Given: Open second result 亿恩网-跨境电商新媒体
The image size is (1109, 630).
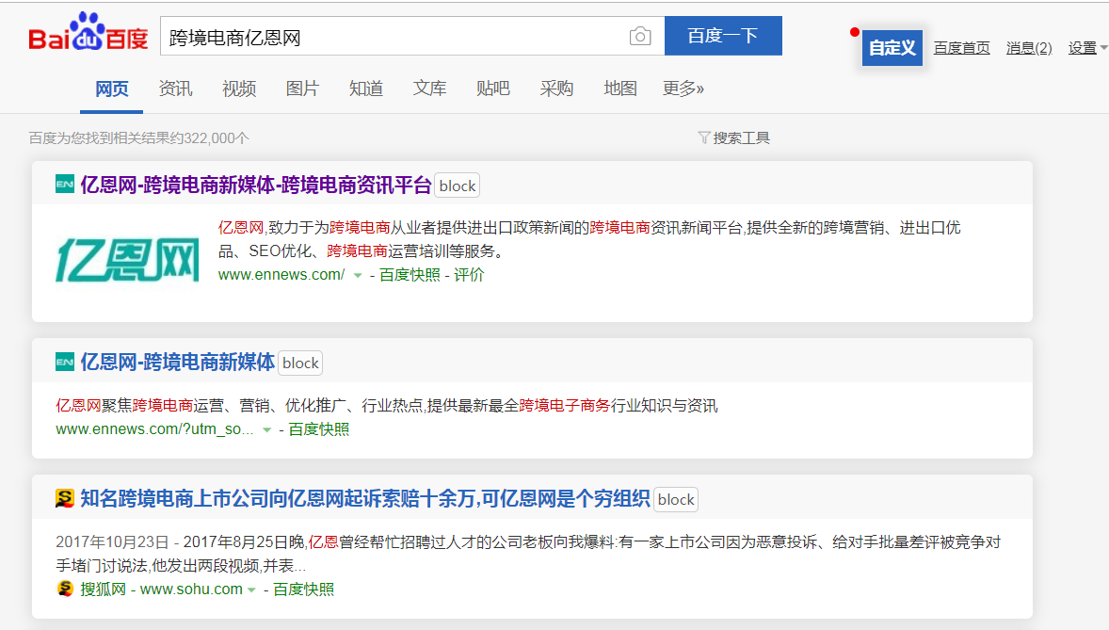Looking at the screenshot, I should [x=177, y=362].
